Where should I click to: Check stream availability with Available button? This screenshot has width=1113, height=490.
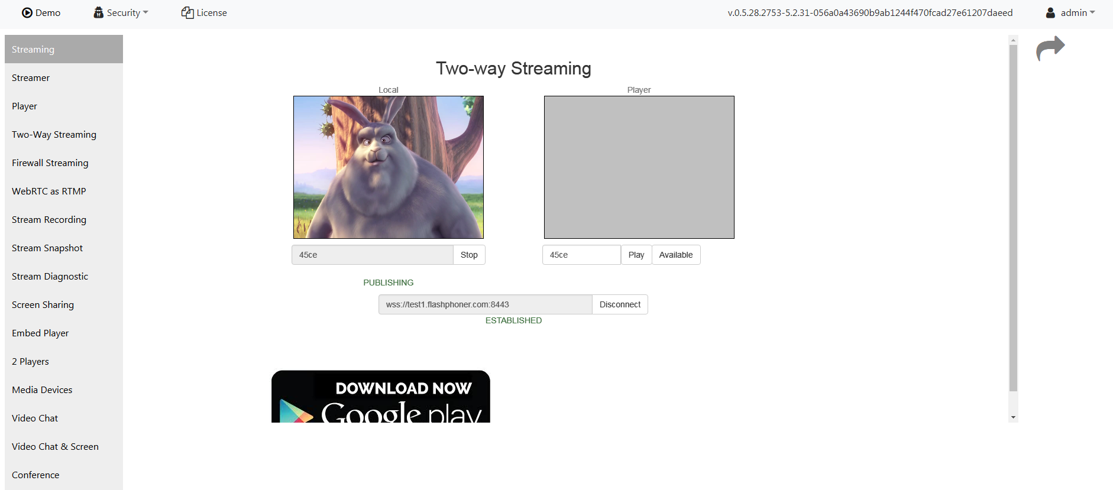click(675, 255)
